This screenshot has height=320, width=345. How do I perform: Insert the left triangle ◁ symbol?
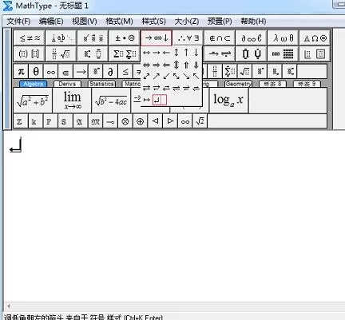click(155, 121)
